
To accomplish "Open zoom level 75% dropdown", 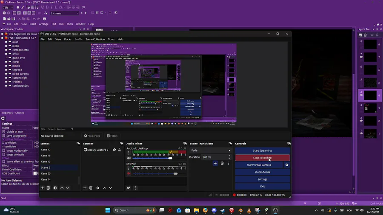I will tap(12, 8).
